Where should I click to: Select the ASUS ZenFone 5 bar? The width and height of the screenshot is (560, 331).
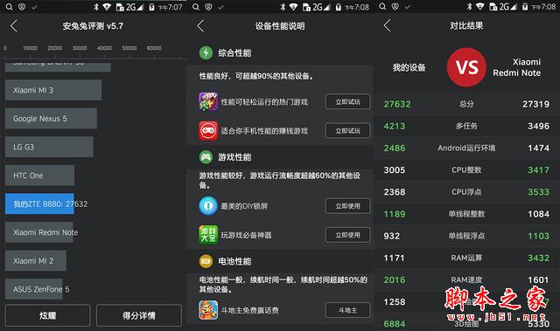(x=34, y=289)
